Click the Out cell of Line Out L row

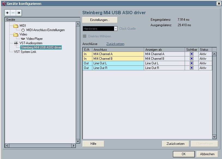tap(87, 63)
